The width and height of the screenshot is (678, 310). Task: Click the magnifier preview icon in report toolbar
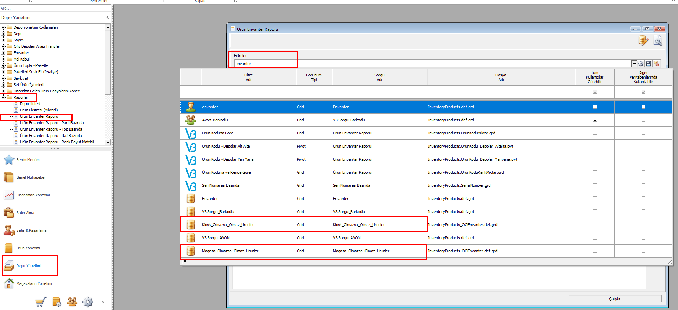[x=658, y=41]
